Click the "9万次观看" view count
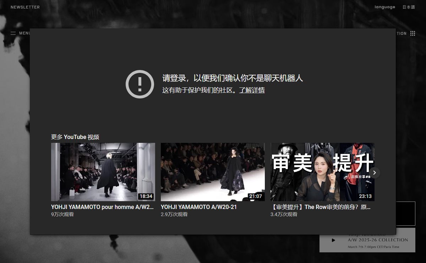Image resolution: width=426 pixels, height=263 pixels. click(62, 215)
